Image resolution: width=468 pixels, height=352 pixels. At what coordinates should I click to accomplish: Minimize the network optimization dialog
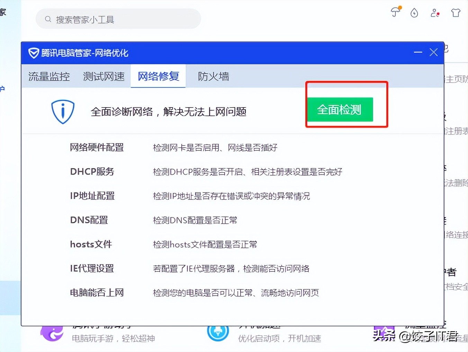pos(418,52)
